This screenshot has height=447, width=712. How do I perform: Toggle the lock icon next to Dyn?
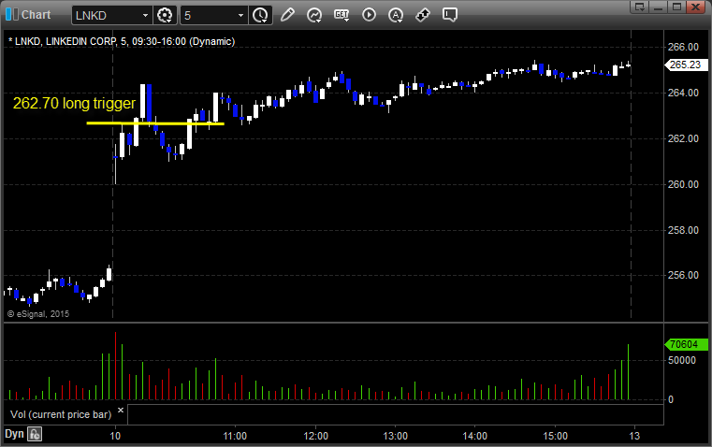(35, 434)
